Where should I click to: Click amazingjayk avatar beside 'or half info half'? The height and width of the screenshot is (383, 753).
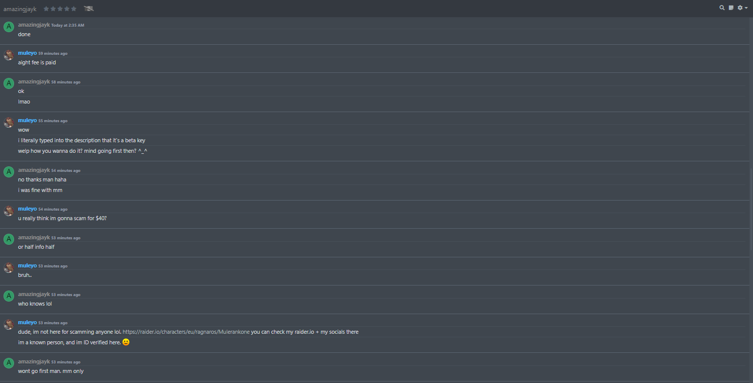point(9,239)
